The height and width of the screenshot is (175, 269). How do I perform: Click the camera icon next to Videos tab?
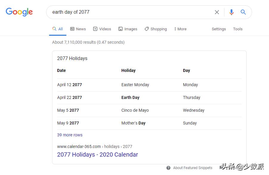95,29
